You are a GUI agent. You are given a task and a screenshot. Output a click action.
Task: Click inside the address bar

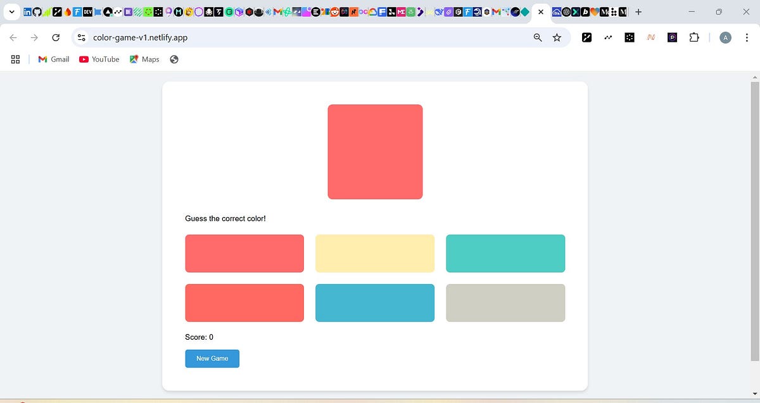(253, 37)
